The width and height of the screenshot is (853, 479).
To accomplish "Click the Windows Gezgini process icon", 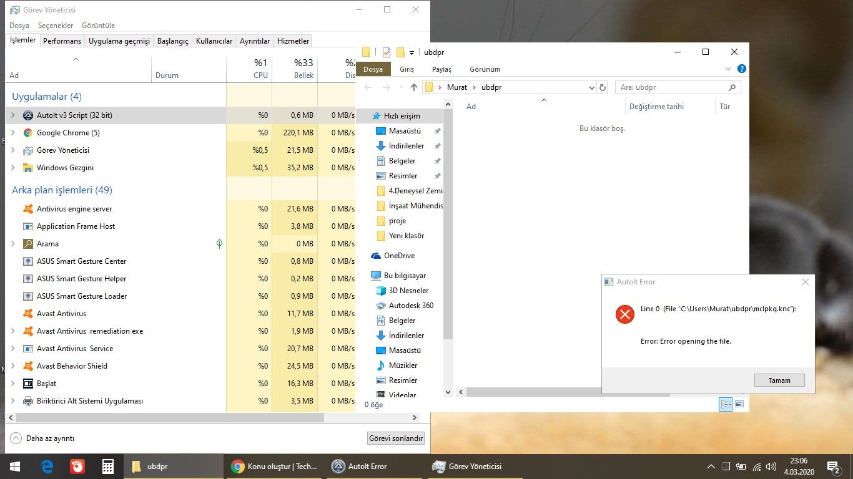I will pyautogui.click(x=27, y=168).
